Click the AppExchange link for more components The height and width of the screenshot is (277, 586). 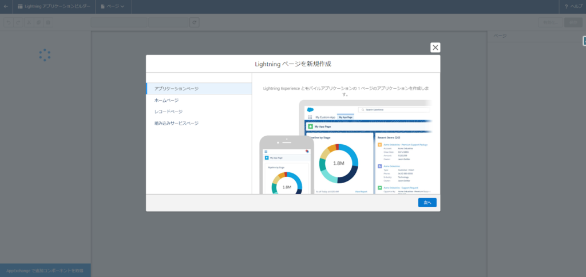(45, 271)
